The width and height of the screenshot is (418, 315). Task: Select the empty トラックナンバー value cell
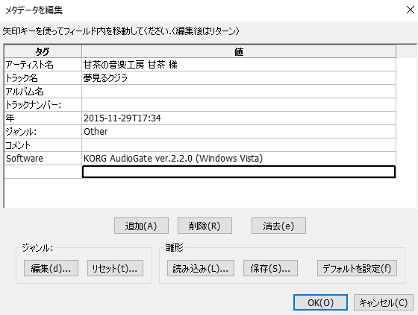coord(239,105)
